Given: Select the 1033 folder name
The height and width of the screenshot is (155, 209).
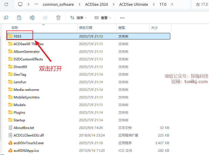Looking at the screenshot, I should pyautogui.click(x=17, y=36).
